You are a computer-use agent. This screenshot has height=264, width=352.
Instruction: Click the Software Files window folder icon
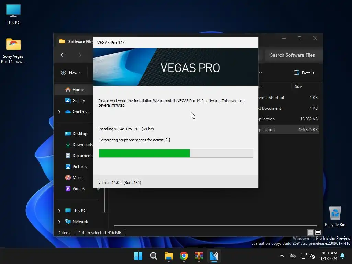(x=62, y=41)
